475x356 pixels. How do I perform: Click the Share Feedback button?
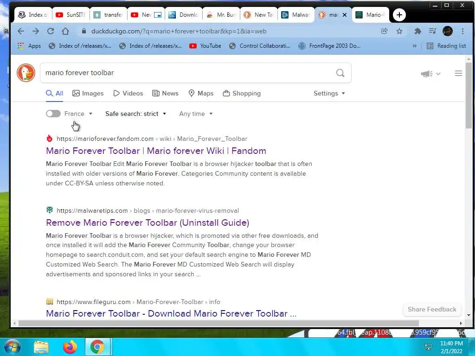[432, 309]
